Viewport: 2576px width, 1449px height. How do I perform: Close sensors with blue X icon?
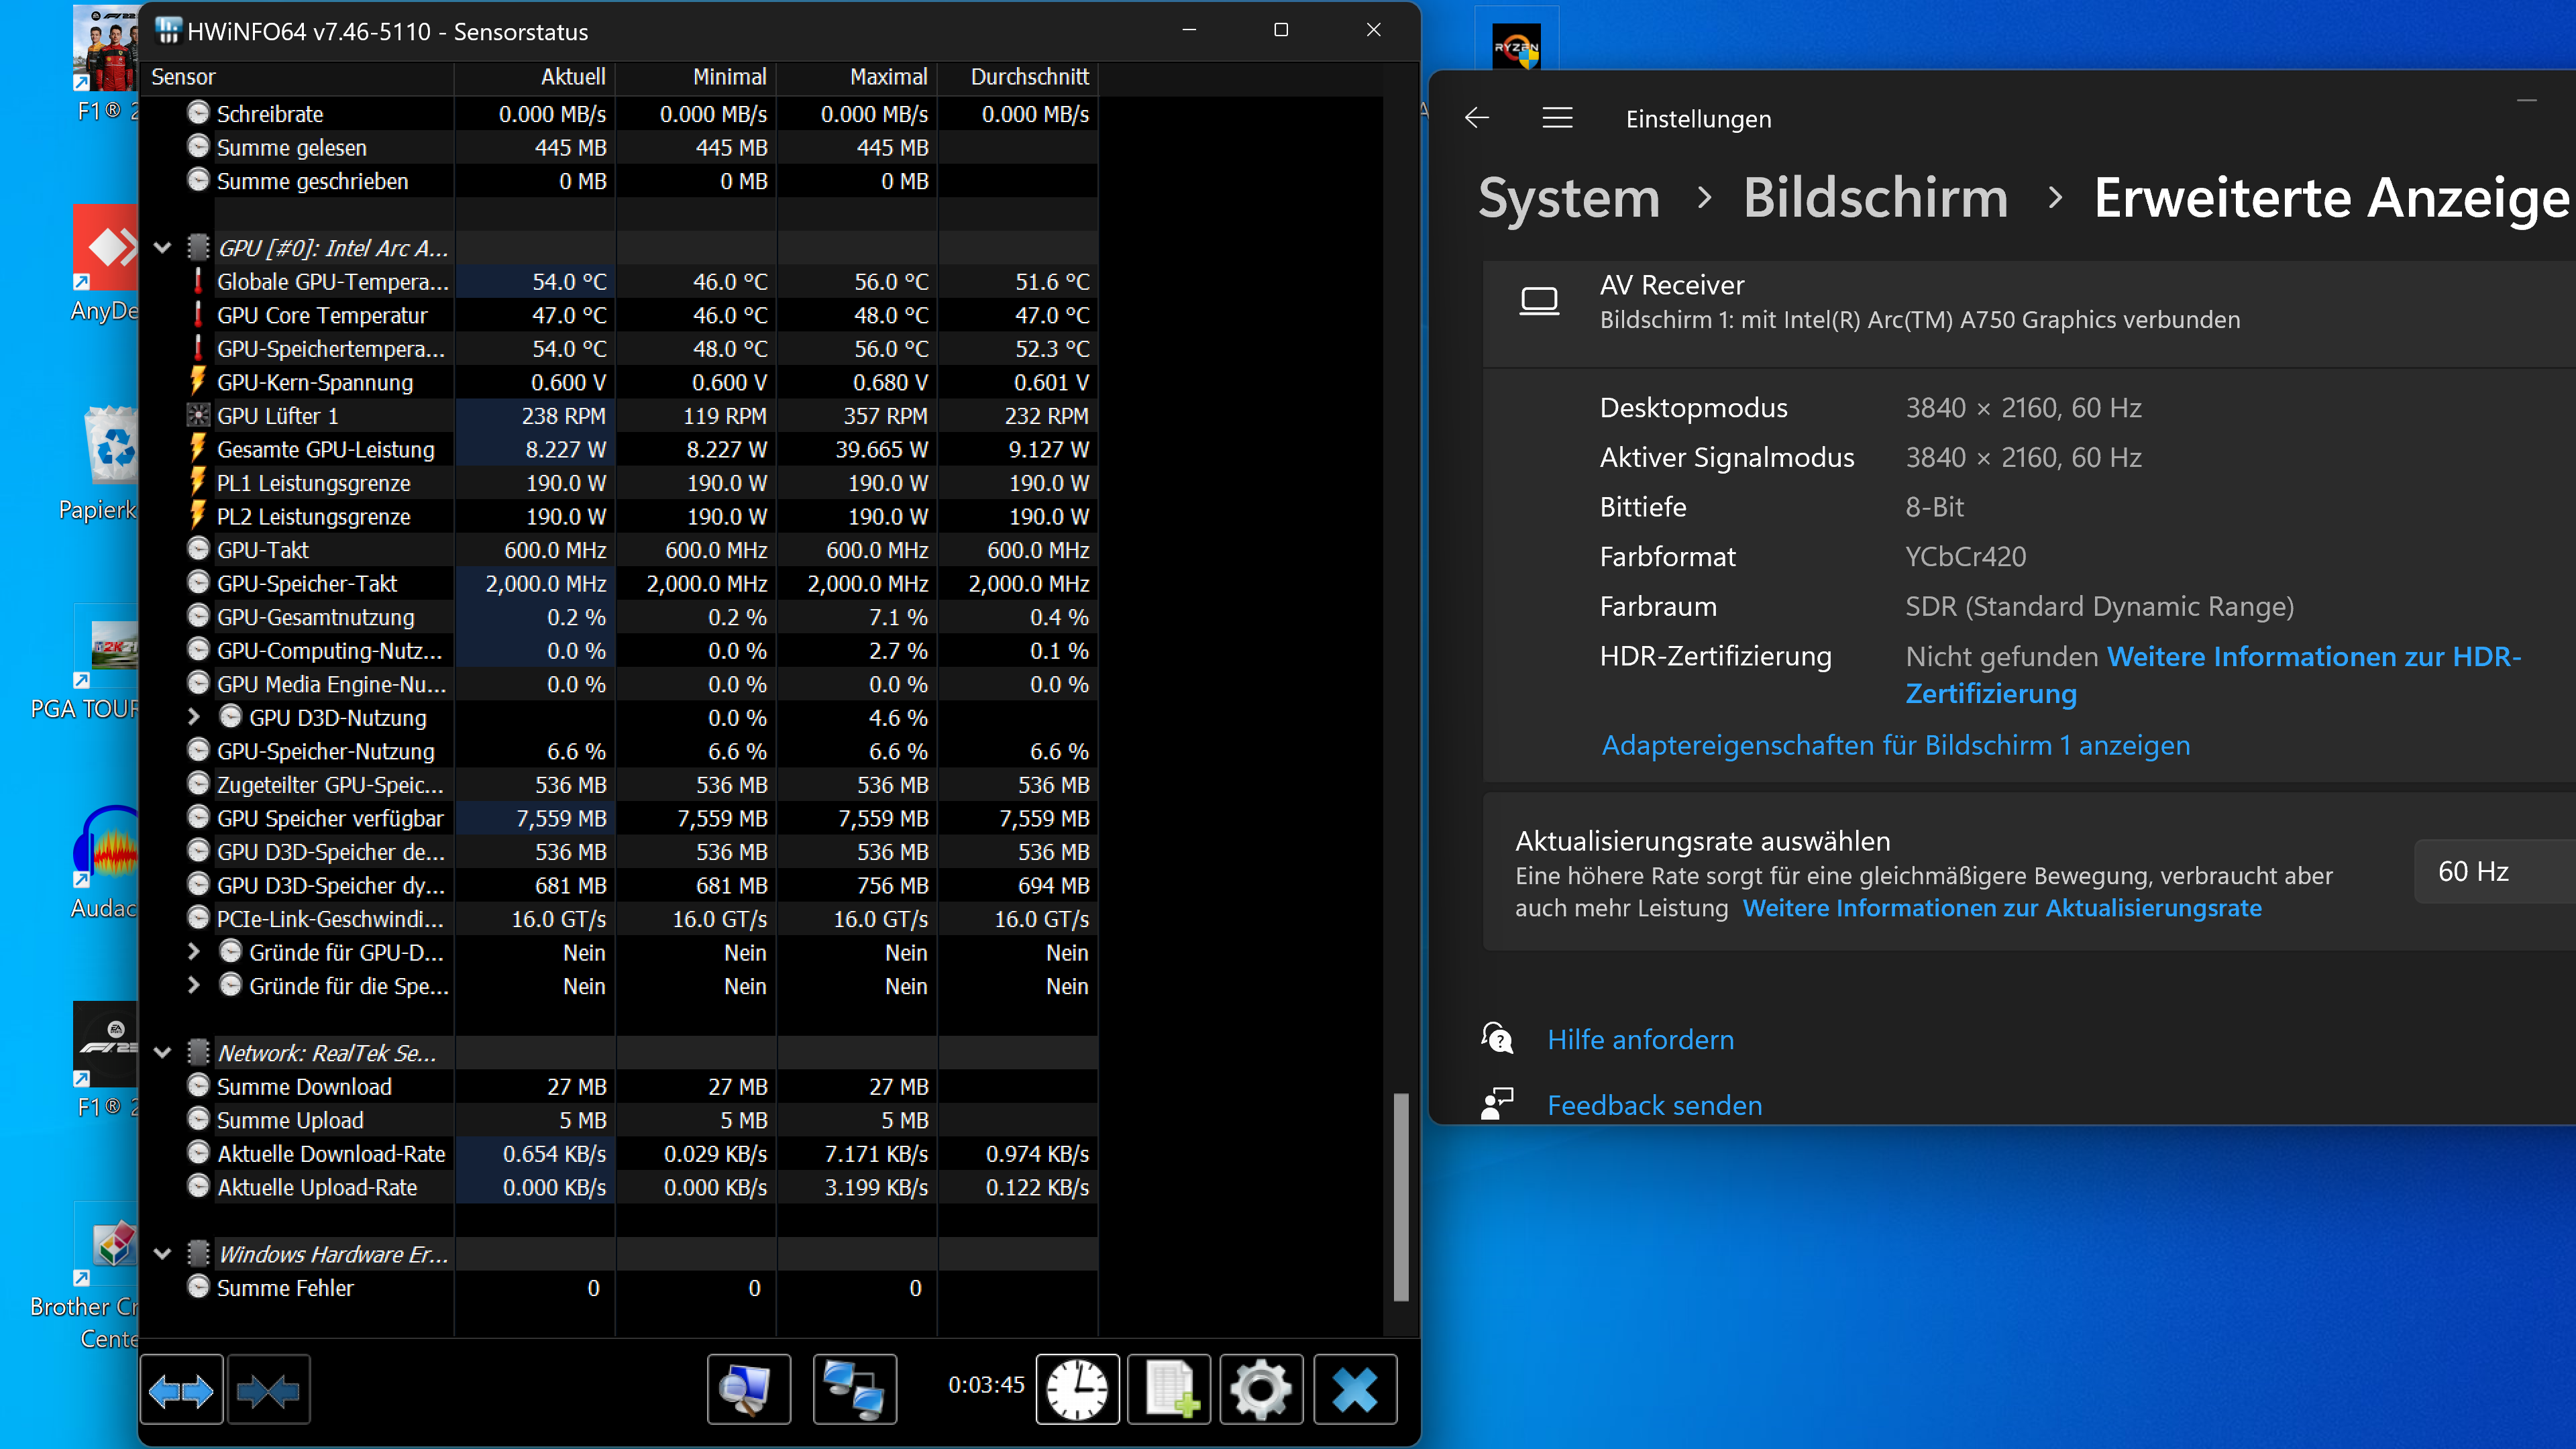coord(1354,1390)
